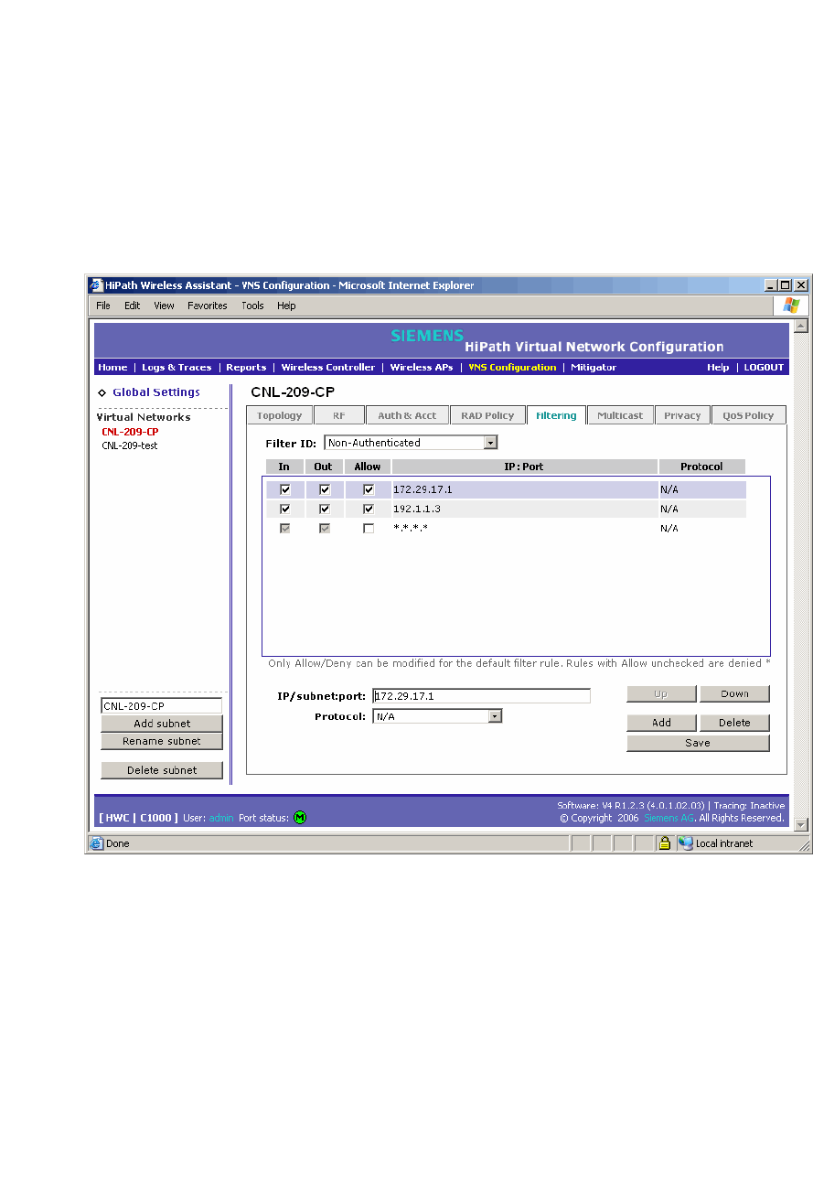Open VNS Configuration page
The height and width of the screenshot is (1202, 813).
(512, 368)
